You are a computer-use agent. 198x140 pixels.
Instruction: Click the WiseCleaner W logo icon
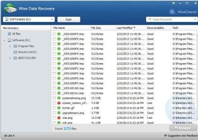[172, 12]
